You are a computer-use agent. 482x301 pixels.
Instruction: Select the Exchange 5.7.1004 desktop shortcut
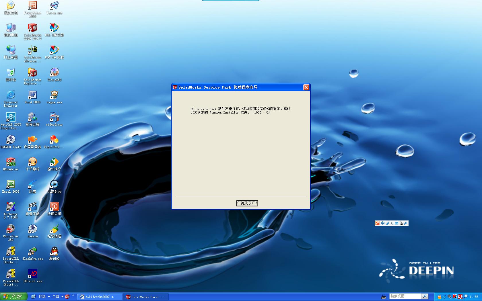coord(11,211)
